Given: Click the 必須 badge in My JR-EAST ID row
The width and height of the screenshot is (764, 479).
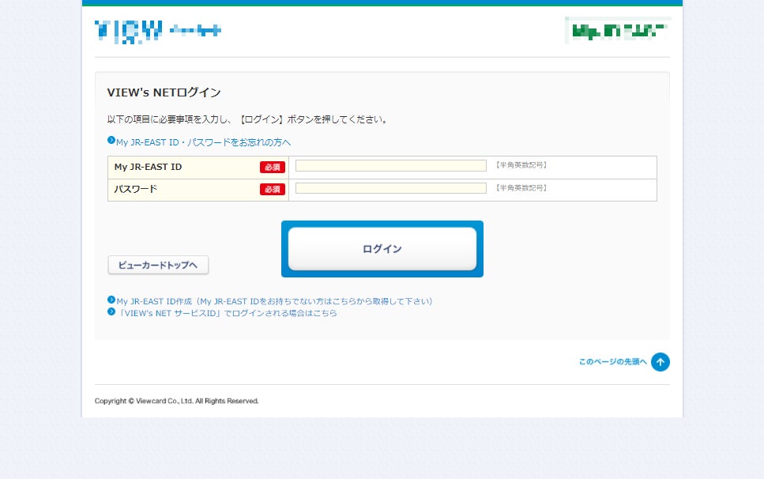Looking at the screenshot, I should click(273, 167).
